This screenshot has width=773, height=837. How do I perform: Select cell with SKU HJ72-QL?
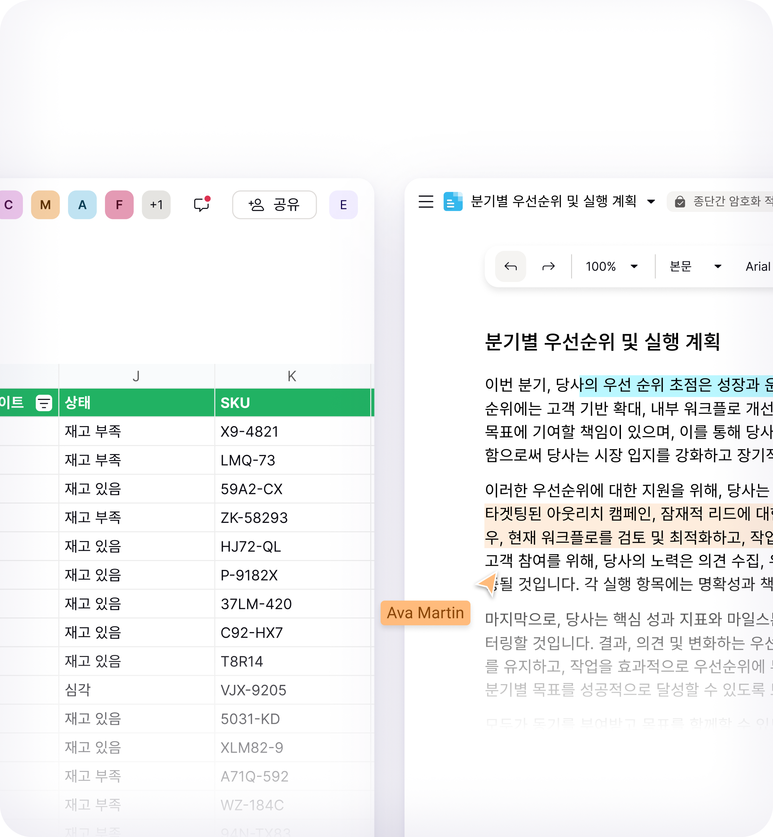tap(293, 547)
